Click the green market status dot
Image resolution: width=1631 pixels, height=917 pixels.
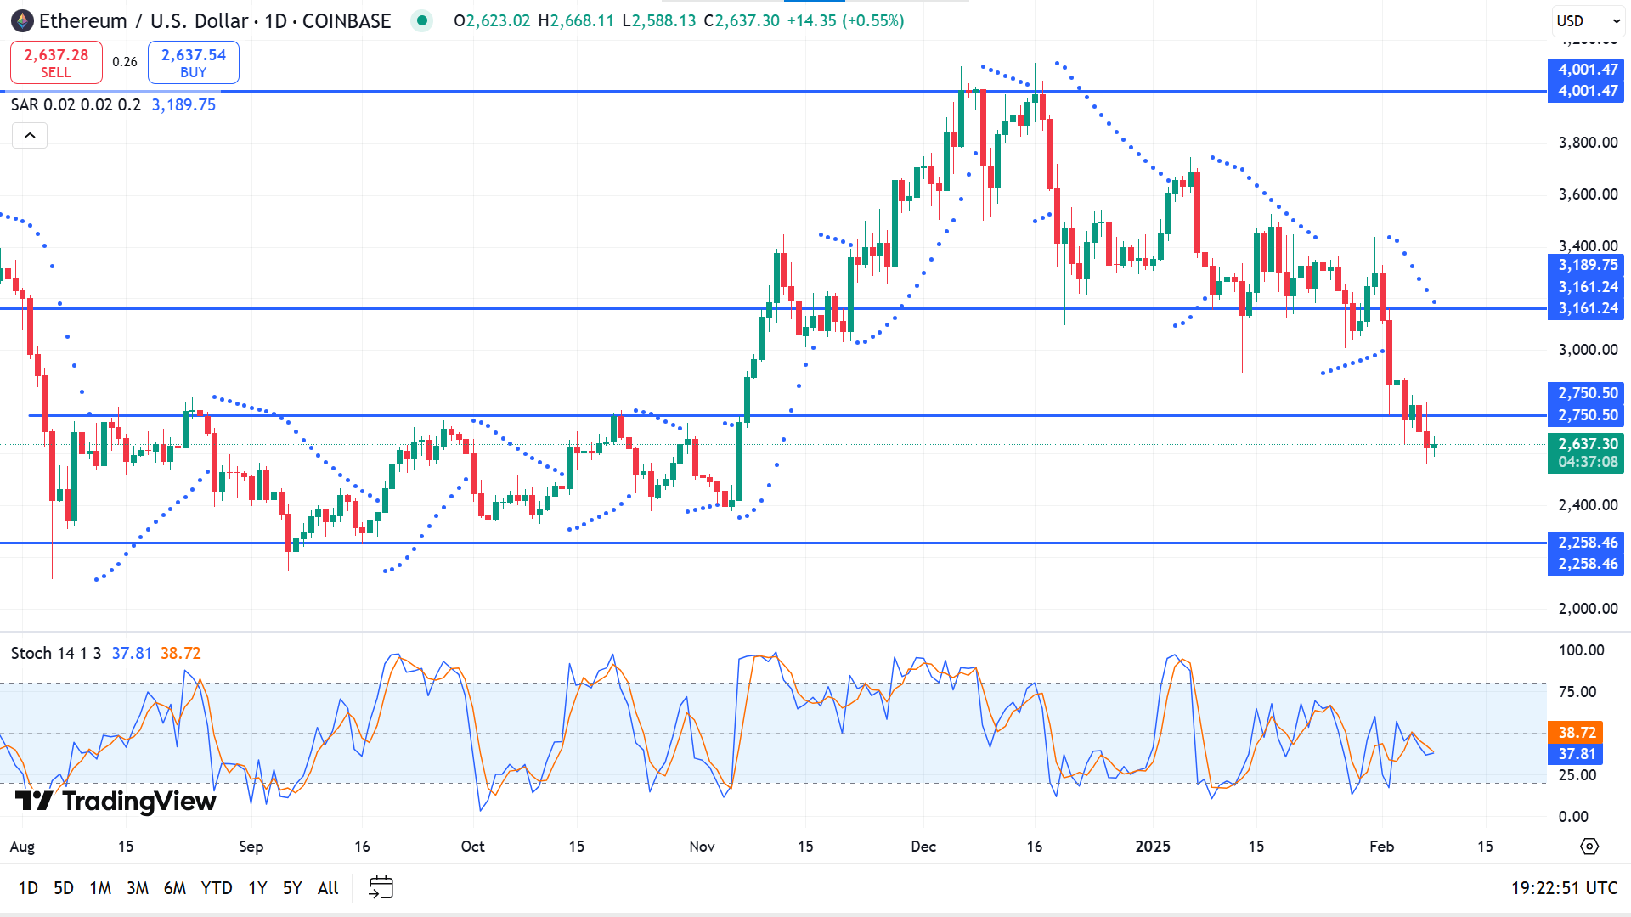(421, 20)
